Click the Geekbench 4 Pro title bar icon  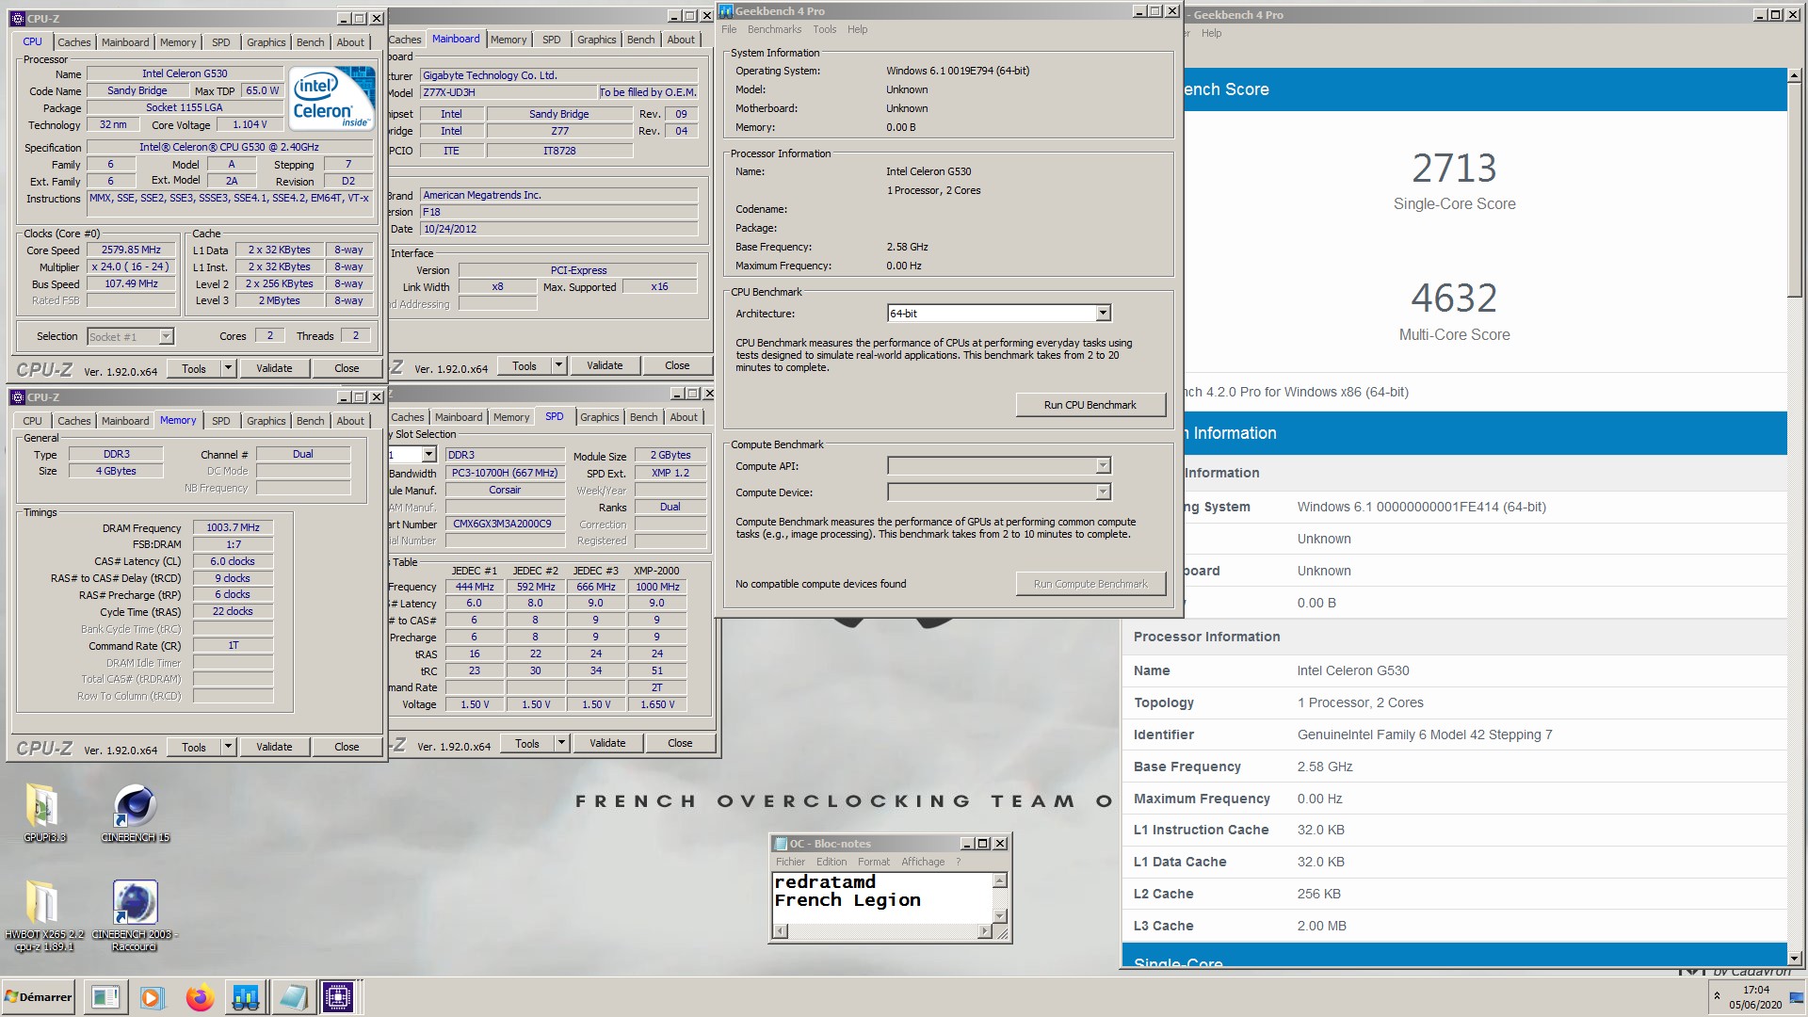[x=726, y=11]
